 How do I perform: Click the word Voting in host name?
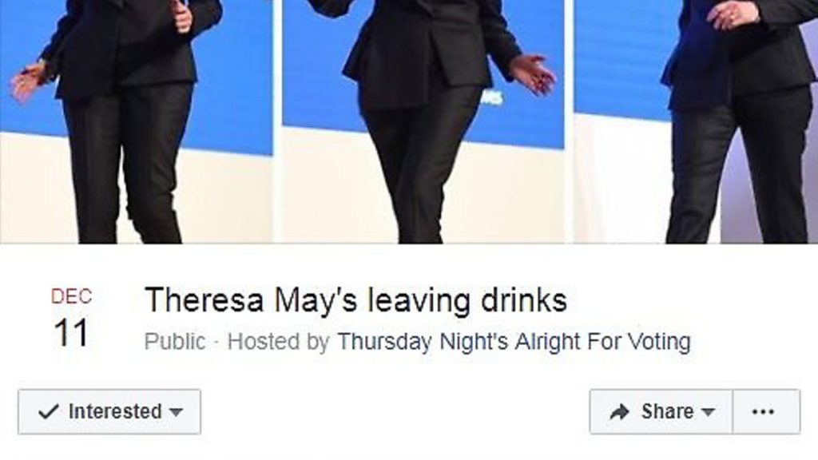pos(659,342)
